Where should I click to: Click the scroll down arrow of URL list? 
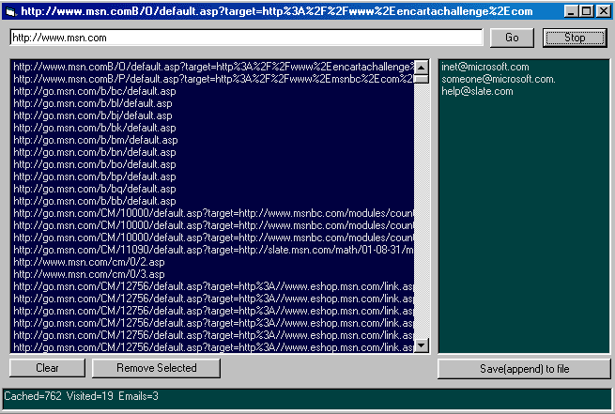pyautogui.click(x=422, y=345)
